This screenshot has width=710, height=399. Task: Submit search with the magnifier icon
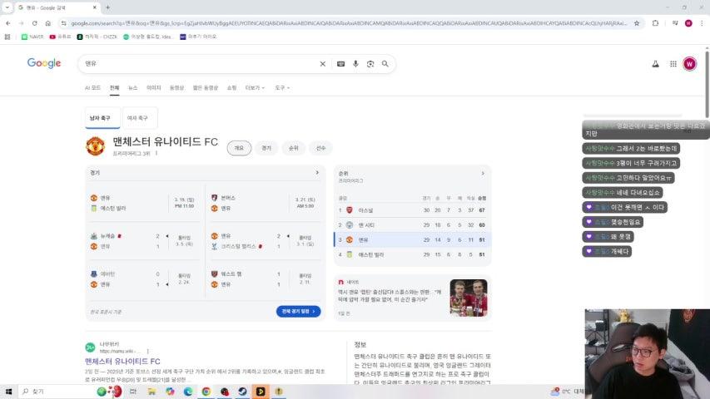click(x=385, y=64)
